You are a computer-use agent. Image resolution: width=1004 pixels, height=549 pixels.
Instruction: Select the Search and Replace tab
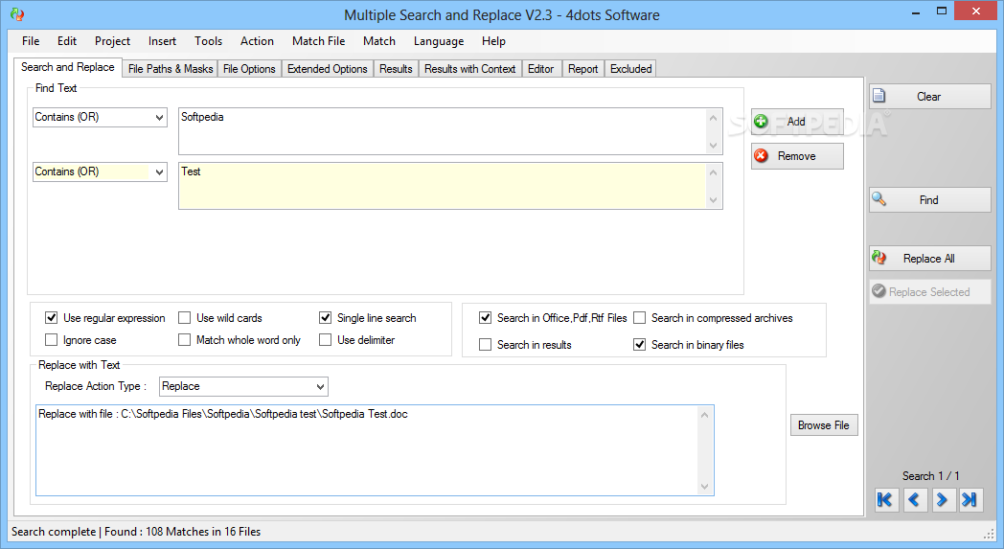68,67
